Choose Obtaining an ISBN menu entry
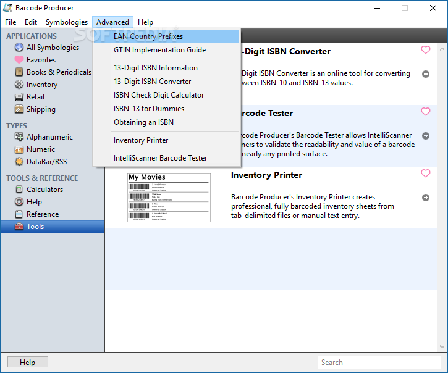 (x=167, y=122)
